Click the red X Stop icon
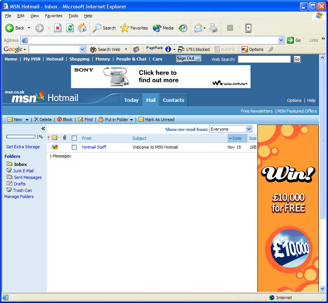Viewport: 328px width, 303px height. click(x=58, y=28)
